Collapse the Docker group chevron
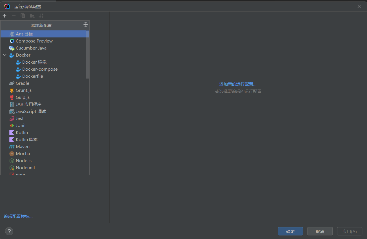The height and width of the screenshot is (239, 367). (5, 55)
